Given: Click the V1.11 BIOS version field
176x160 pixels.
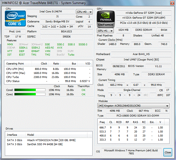Looking at the screenshot, I should (x=159, y=66).
